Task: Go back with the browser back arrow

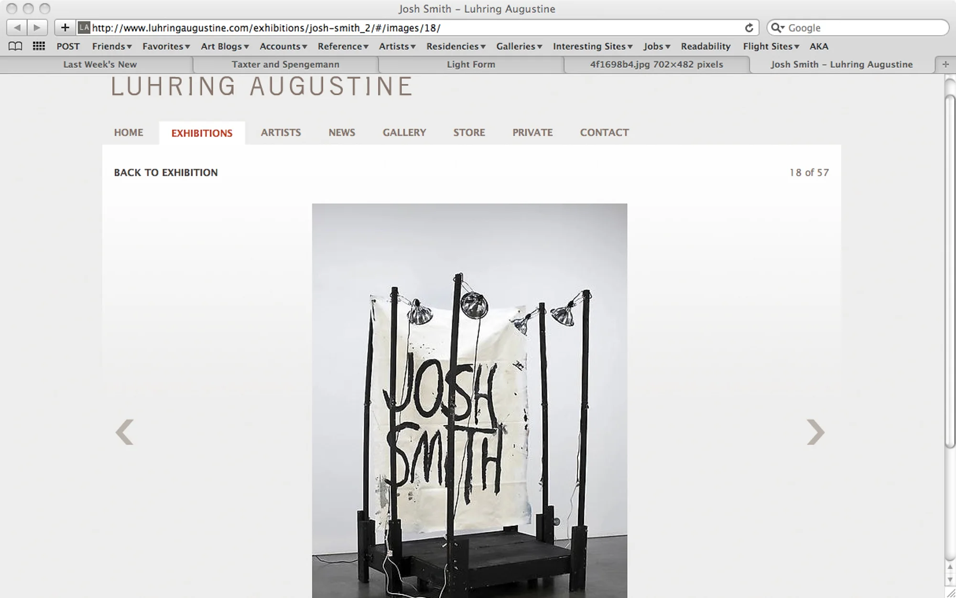Action: point(17,28)
